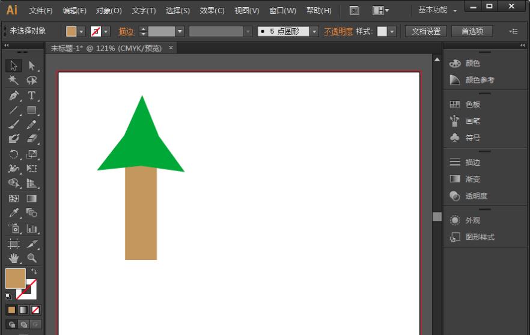The height and width of the screenshot is (335, 530).
Task: Open the 渐变 (Gradient) panel
Action: tap(472, 179)
